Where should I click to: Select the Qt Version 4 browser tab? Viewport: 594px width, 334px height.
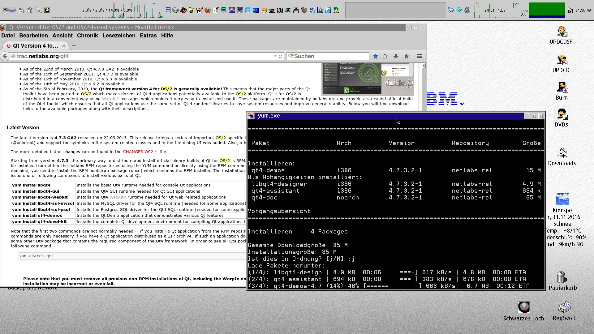pos(35,46)
